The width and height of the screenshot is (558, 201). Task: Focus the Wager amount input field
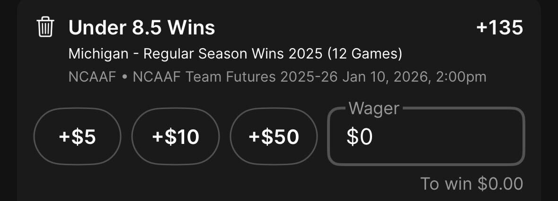(x=426, y=136)
